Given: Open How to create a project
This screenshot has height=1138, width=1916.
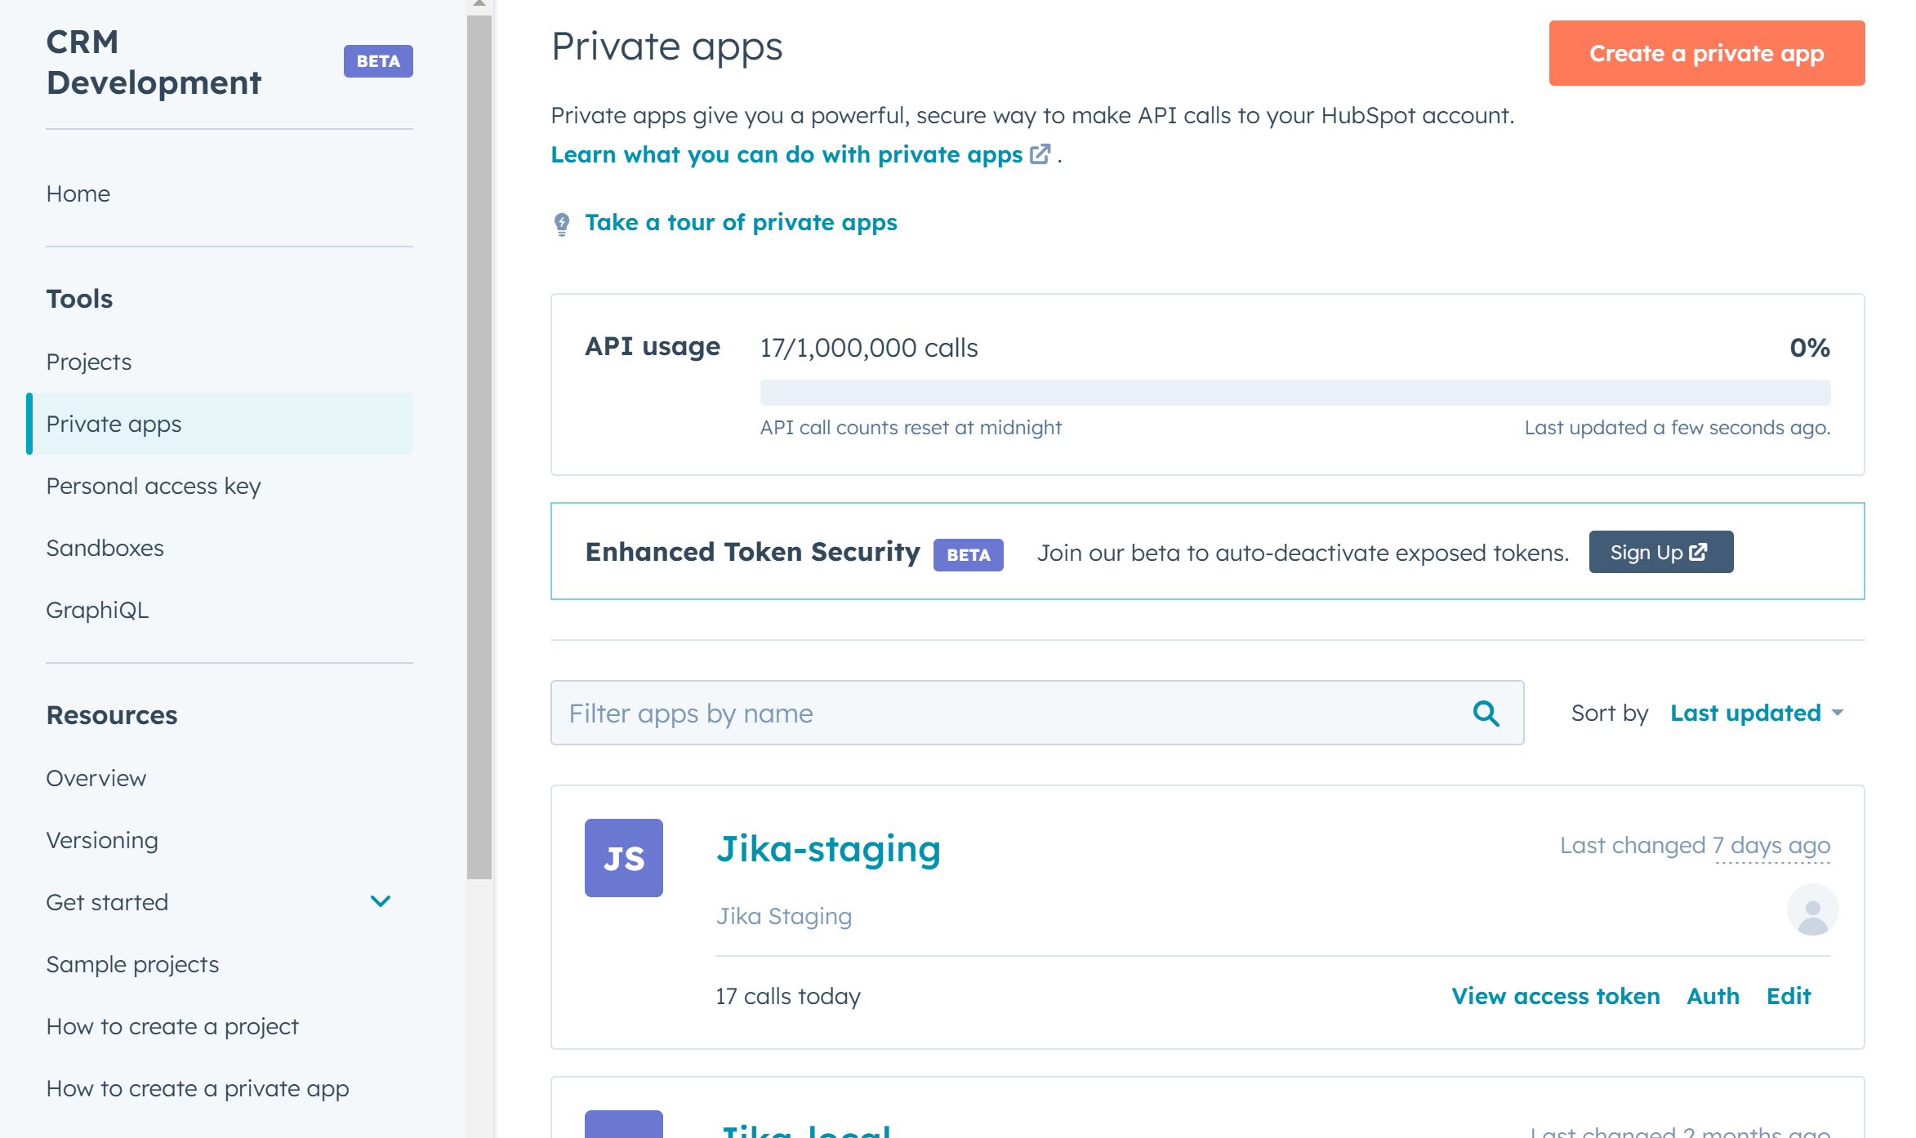Looking at the screenshot, I should pos(172,1026).
